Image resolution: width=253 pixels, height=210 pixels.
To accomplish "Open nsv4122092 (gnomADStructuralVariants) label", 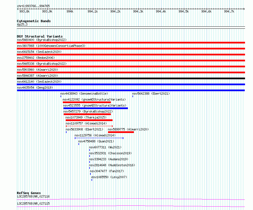I will pos(94,99).
